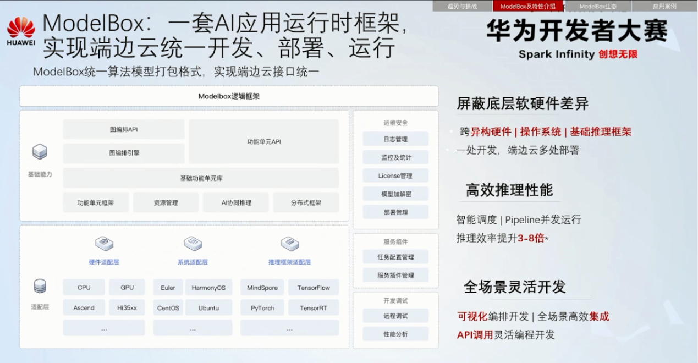
Task: Click the 一处开发，端边云多处部署 line
Action: [x=518, y=150]
